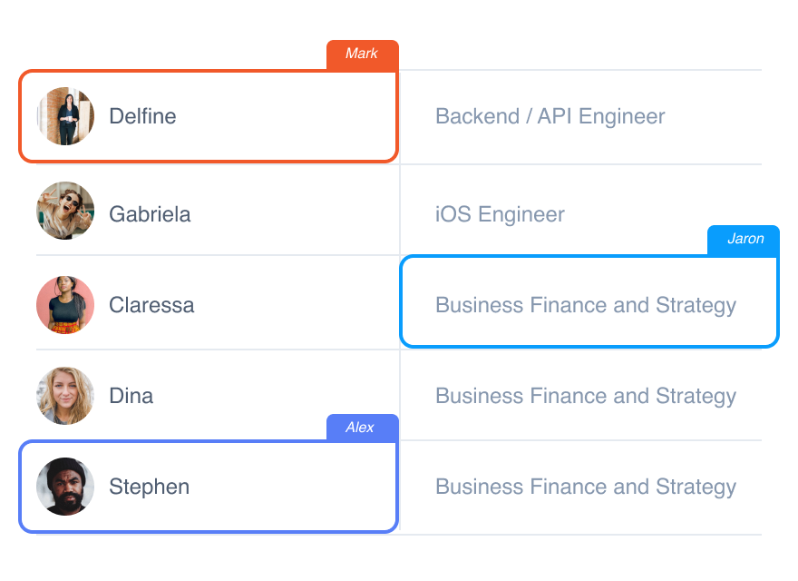The image size is (798, 581).
Task: Select the Delfine name cell
Action: (x=209, y=116)
